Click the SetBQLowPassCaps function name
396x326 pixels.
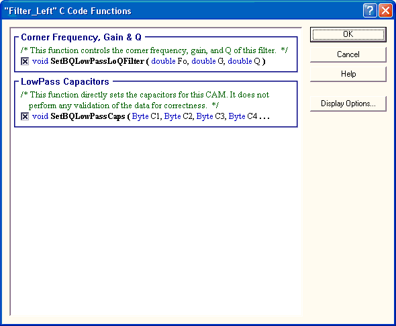[88, 116]
